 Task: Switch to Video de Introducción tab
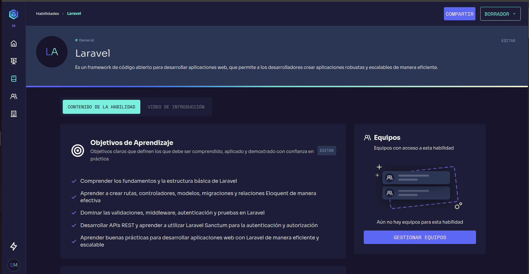click(176, 107)
